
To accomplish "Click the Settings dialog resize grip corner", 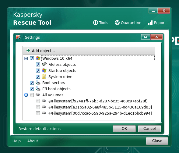I will [x=163, y=133].
